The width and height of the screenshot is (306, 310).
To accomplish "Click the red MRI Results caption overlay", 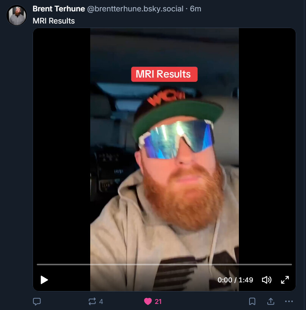I will 164,74.
